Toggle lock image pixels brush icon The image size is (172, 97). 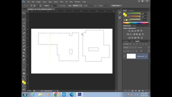[x=131, y=51]
